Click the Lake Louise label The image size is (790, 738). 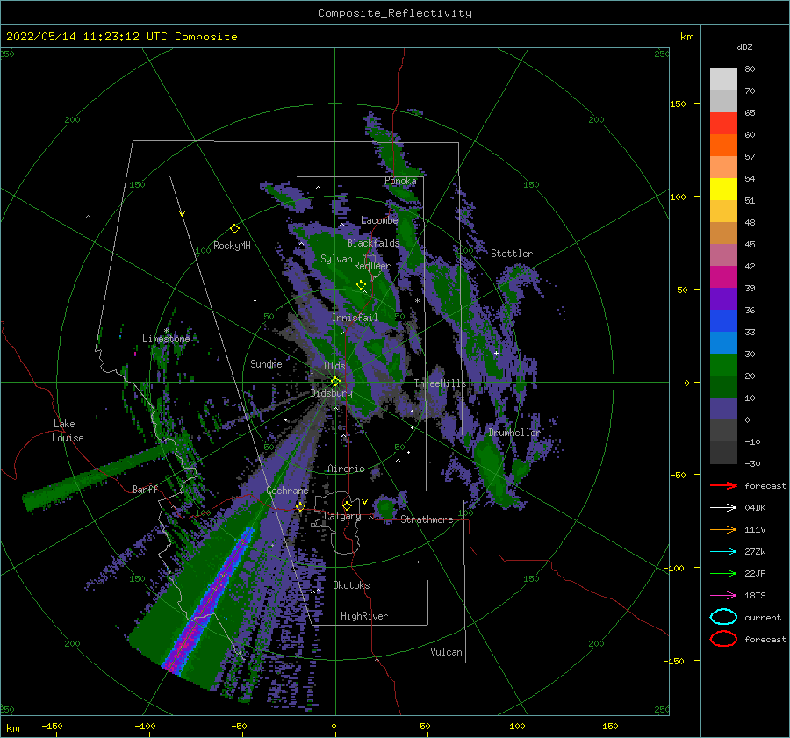coord(68,431)
